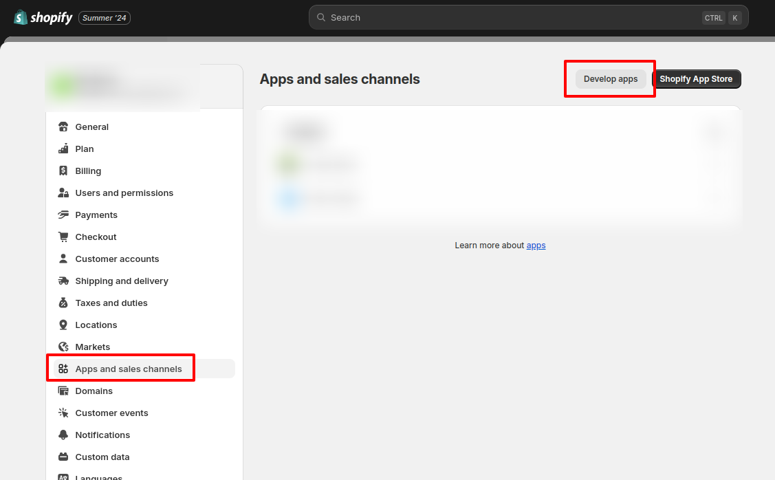Click the Users and permissions icon

63,193
